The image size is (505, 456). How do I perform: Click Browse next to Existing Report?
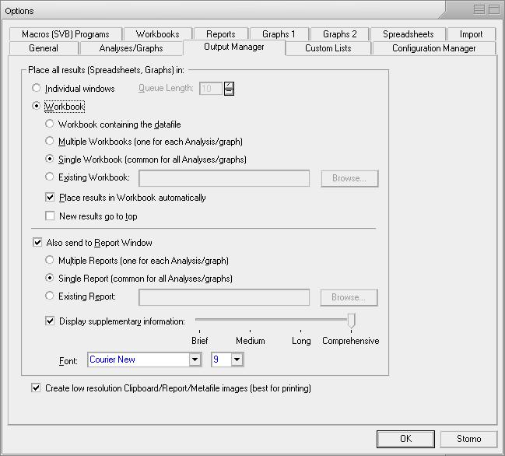[349, 297]
